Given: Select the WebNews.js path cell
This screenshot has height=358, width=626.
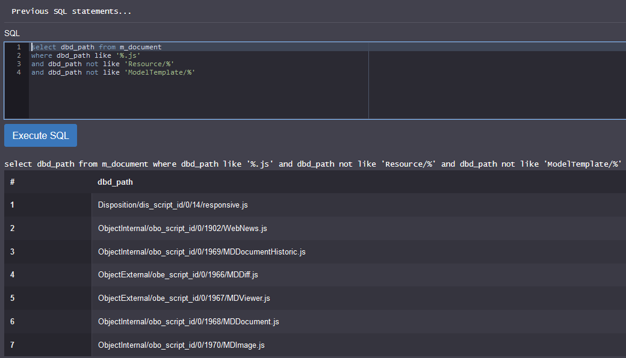Looking at the screenshot, I should tap(182, 229).
